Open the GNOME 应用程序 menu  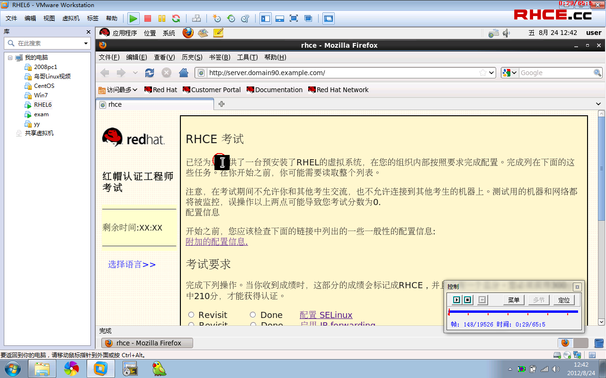click(125, 33)
